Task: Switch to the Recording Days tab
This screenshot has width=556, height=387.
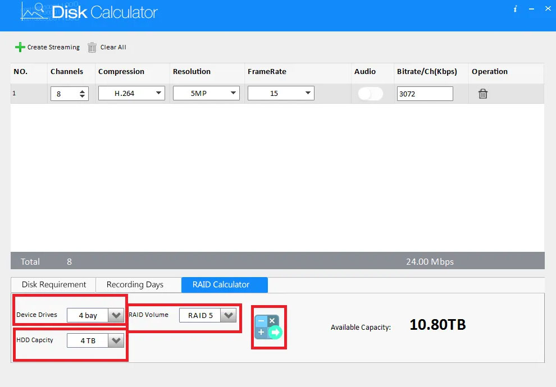Action: (x=135, y=285)
